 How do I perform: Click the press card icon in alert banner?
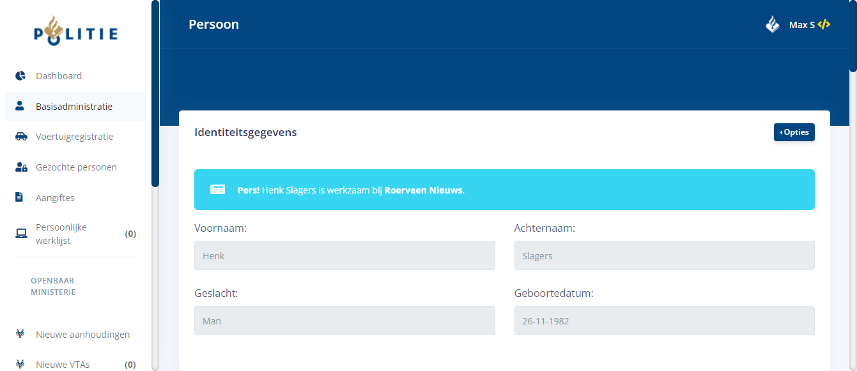(x=218, y=190)
